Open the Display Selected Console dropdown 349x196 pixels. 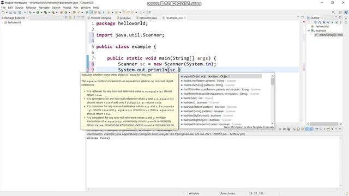[x=324, y=129]
